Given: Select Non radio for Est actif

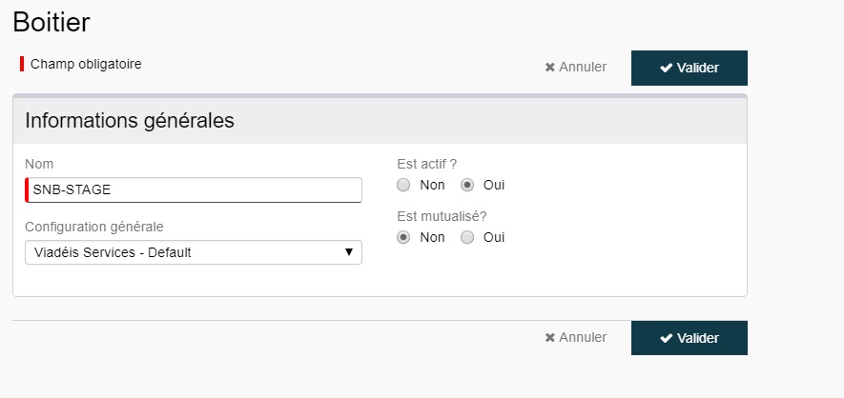Looking at the screenshot, I should coord(403,186).
